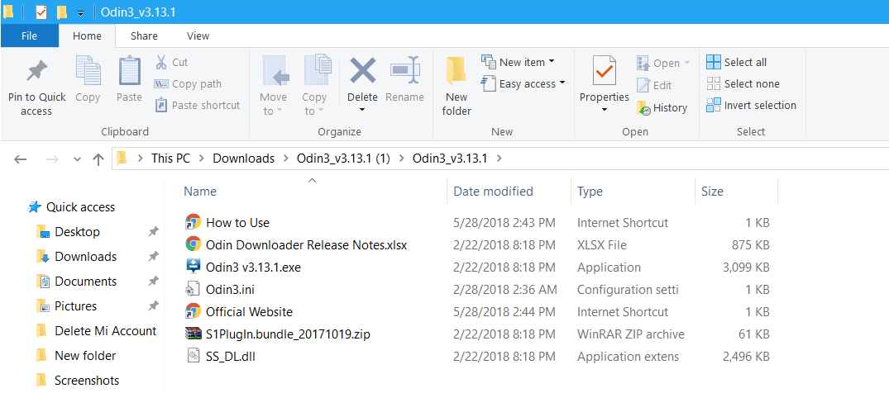Click Invert selection

pos(751,106)
